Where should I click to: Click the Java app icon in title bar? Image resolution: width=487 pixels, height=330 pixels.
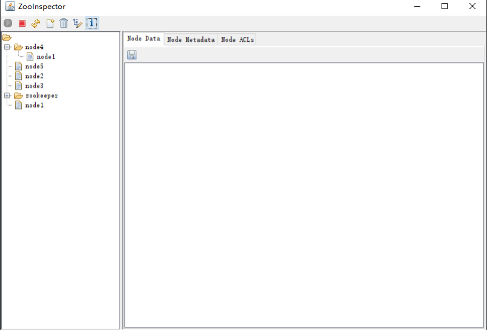coord(10,6)
